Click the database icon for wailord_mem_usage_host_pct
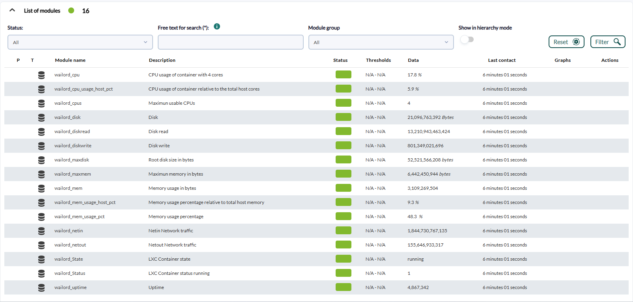This screenshot has height=302, width=633. pos(41,202)
